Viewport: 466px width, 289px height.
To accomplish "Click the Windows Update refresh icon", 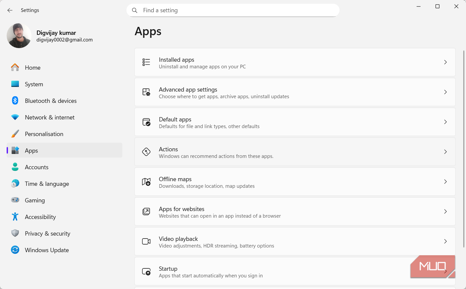I will pos(15,250).
